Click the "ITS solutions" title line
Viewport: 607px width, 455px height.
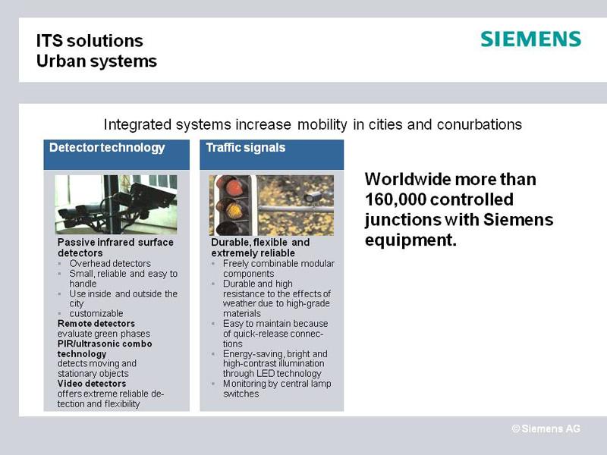point(90,41)
